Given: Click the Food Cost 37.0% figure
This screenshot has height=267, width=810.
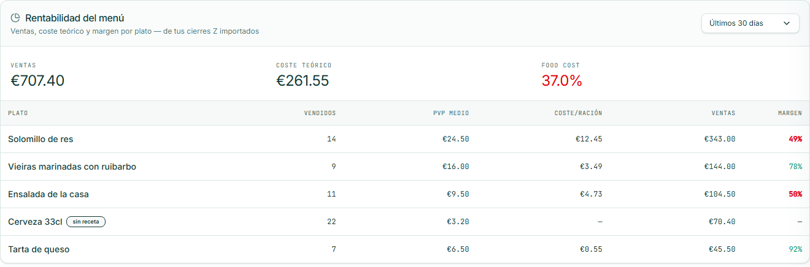Looking at the screenshot, I should click(561, 80).
